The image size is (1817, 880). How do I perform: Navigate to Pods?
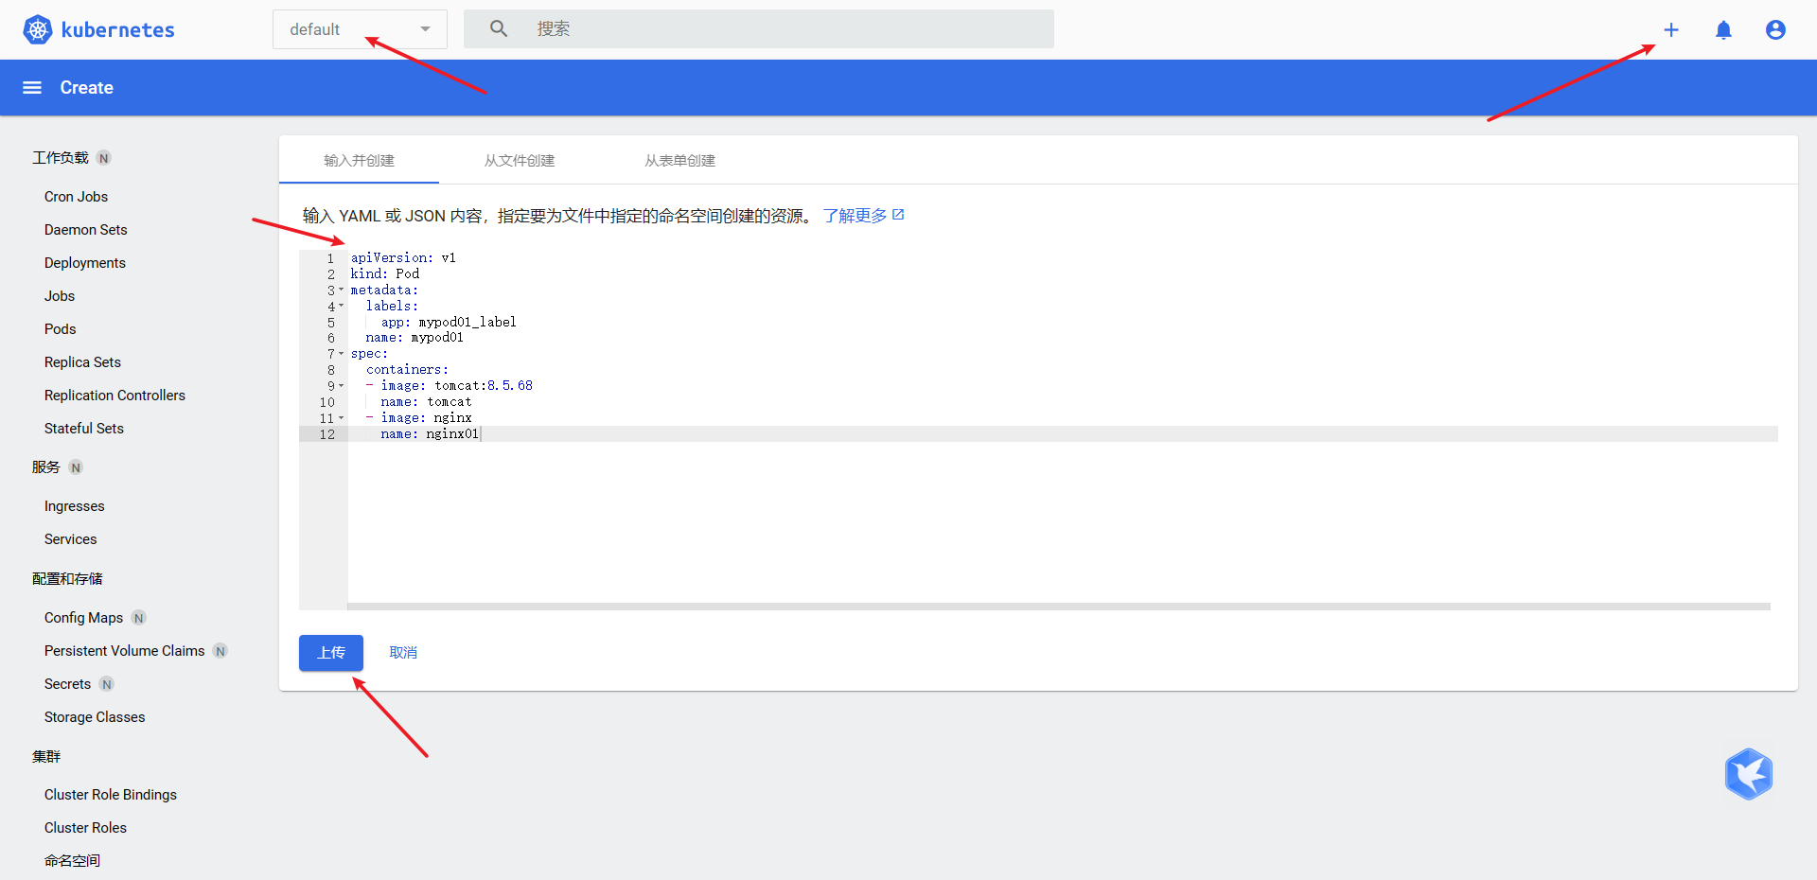pyautogui.click(x=60, y=329)
